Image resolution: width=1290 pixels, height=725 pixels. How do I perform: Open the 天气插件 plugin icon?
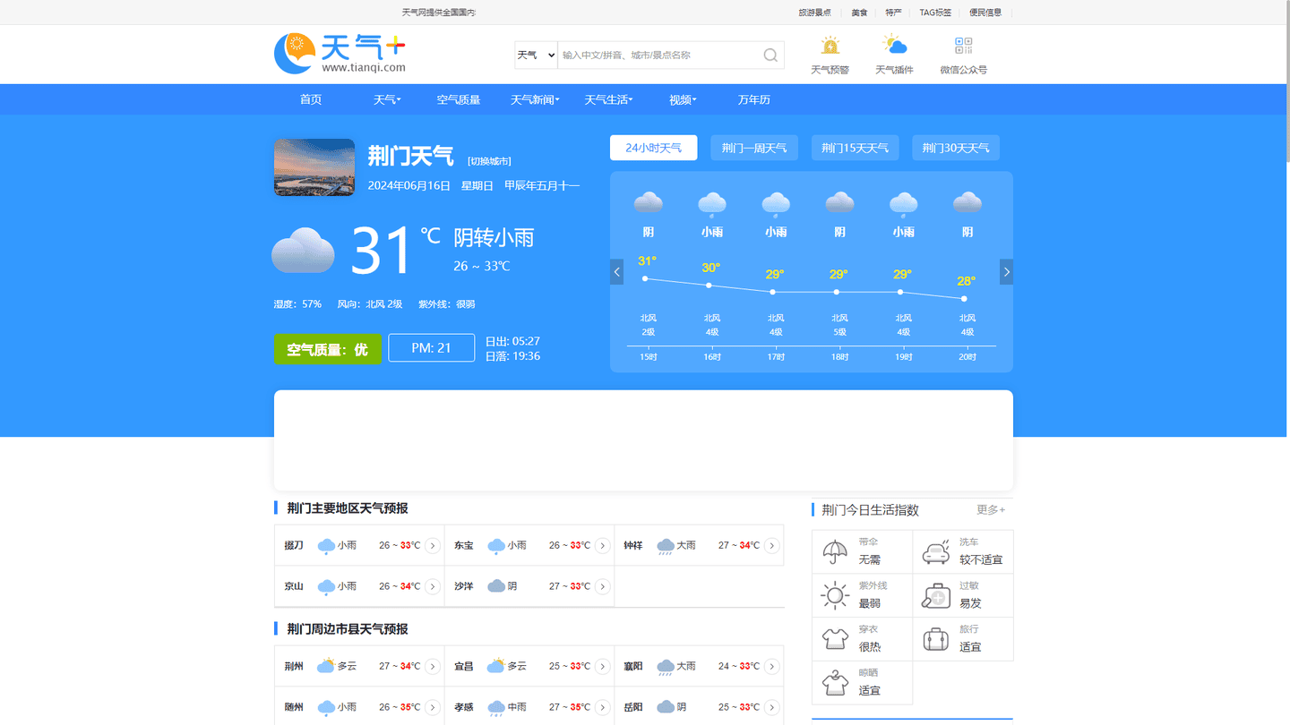click(x=894, y=45)
